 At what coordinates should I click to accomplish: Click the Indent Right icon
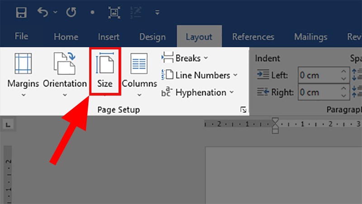click(x=263, y=92)
